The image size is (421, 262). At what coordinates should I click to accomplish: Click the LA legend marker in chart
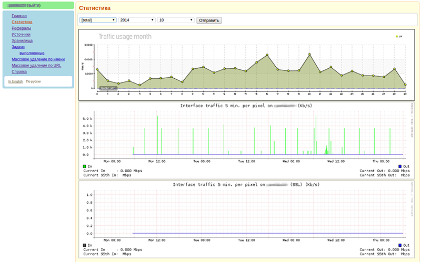click(396, 37)
